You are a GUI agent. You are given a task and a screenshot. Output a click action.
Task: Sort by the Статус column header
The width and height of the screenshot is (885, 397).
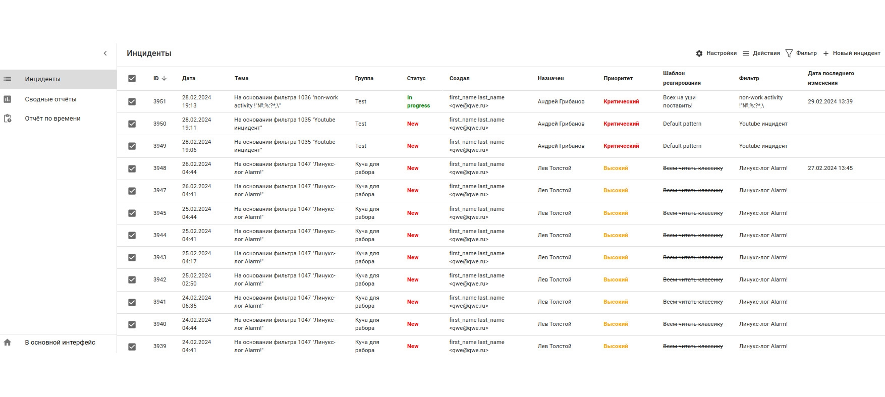[x=416, y=79]
